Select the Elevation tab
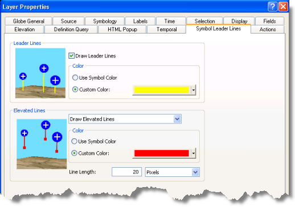295x207 pixels. pos(24,30)
